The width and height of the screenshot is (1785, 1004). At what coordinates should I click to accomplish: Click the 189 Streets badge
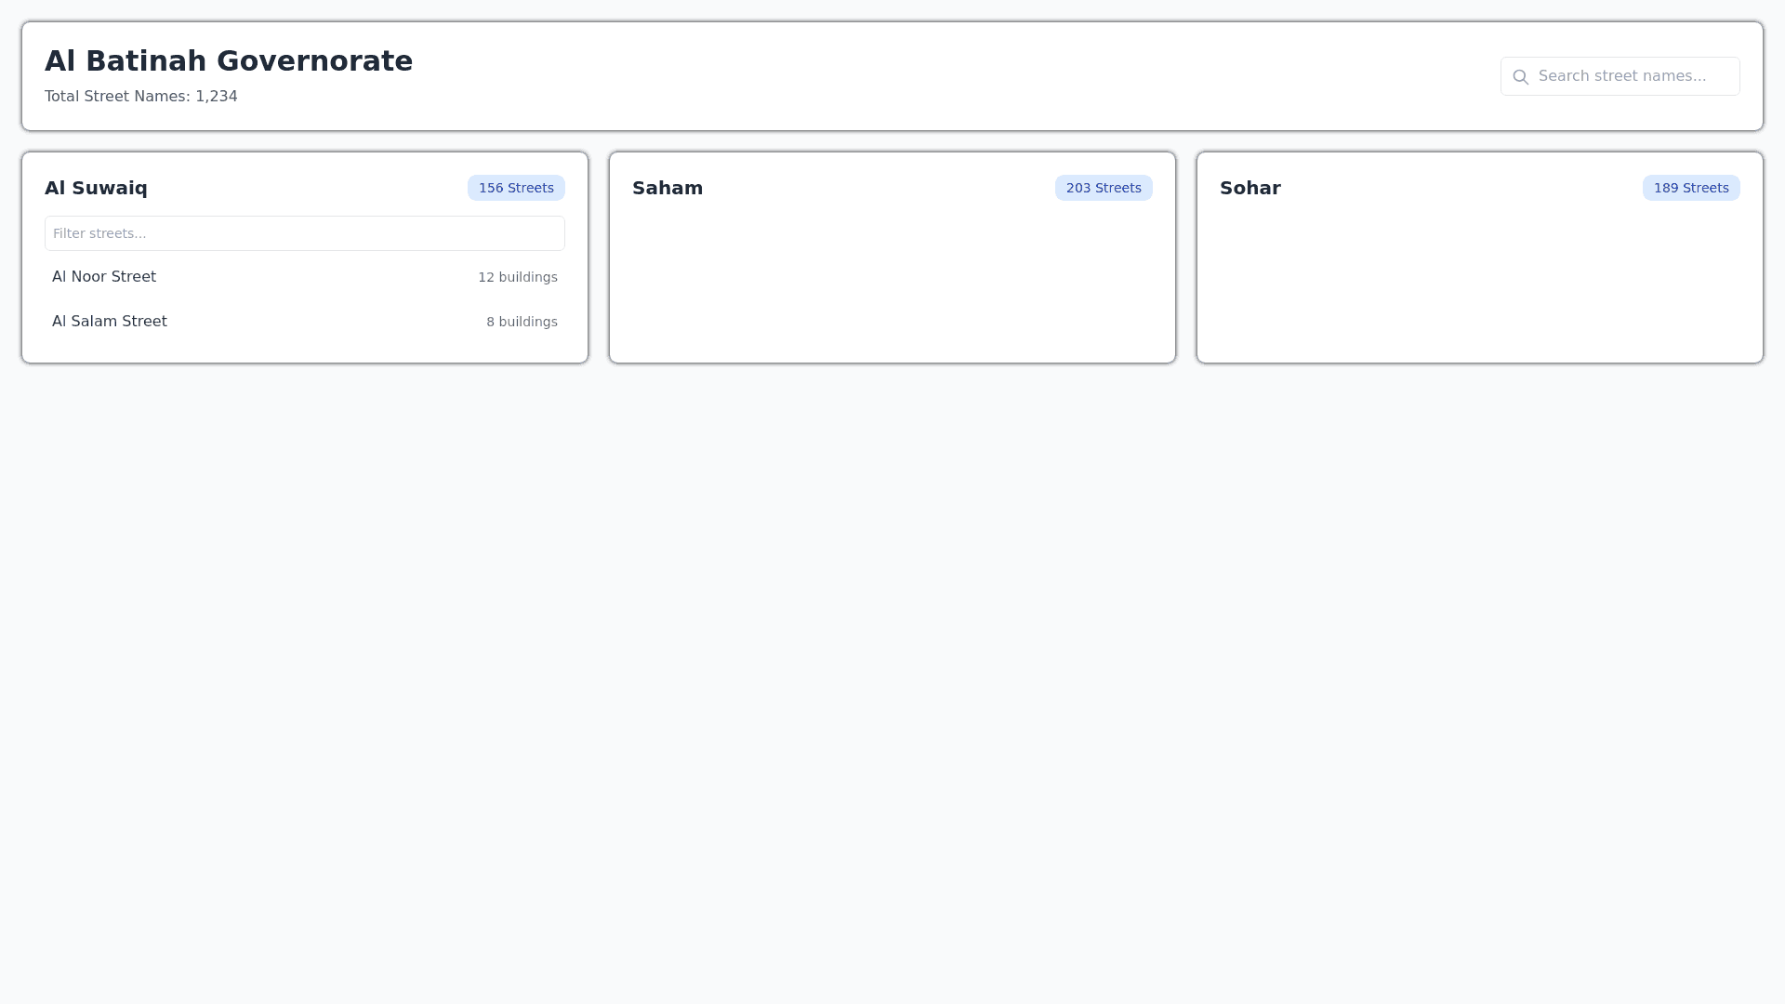[1691, 188]
